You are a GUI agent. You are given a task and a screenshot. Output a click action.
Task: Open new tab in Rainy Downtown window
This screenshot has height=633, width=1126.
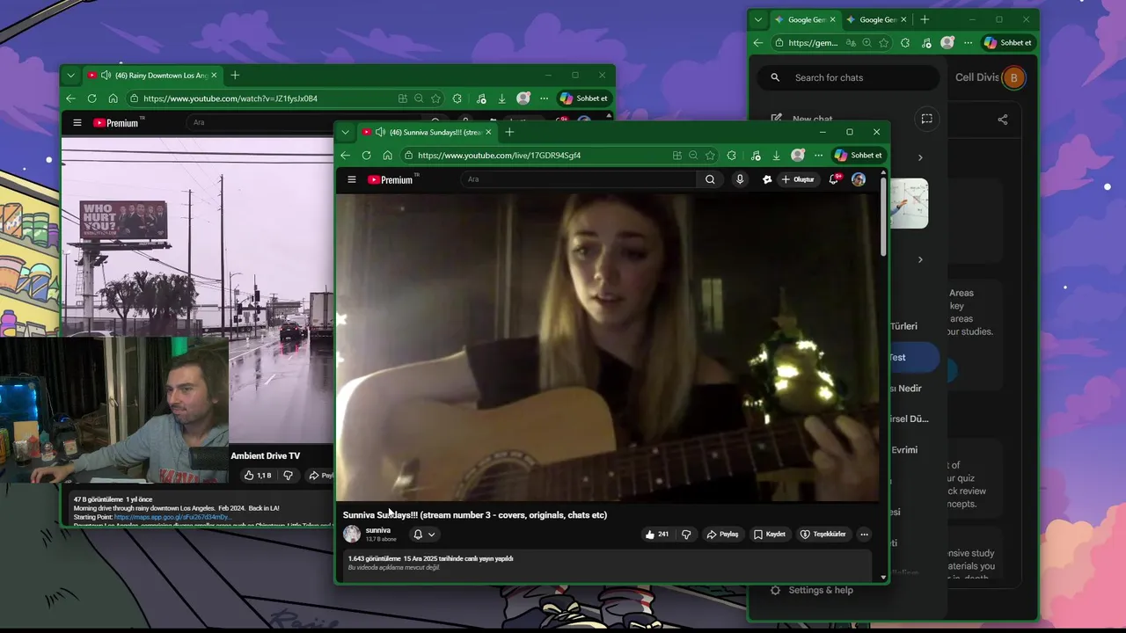pyautogui.click(x=235, y=76)
